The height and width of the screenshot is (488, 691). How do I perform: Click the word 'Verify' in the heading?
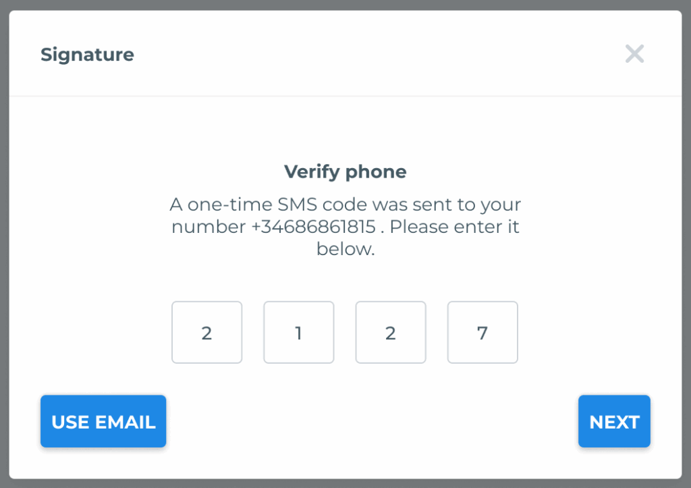[312, 172]
